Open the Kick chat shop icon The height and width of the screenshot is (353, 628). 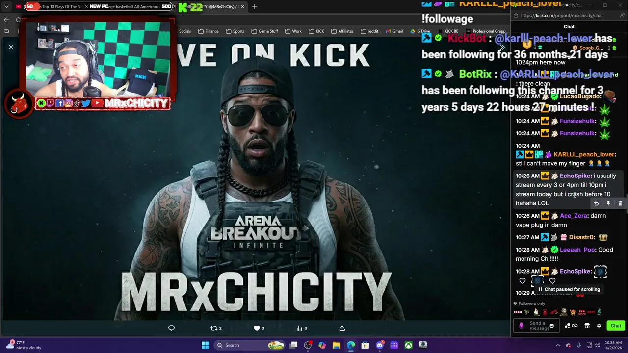[587, 326]
